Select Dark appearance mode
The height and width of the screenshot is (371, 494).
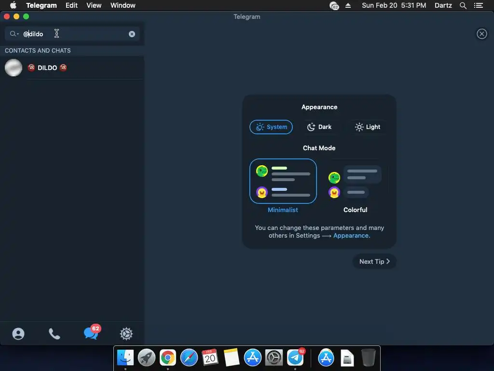pos(319,127)
